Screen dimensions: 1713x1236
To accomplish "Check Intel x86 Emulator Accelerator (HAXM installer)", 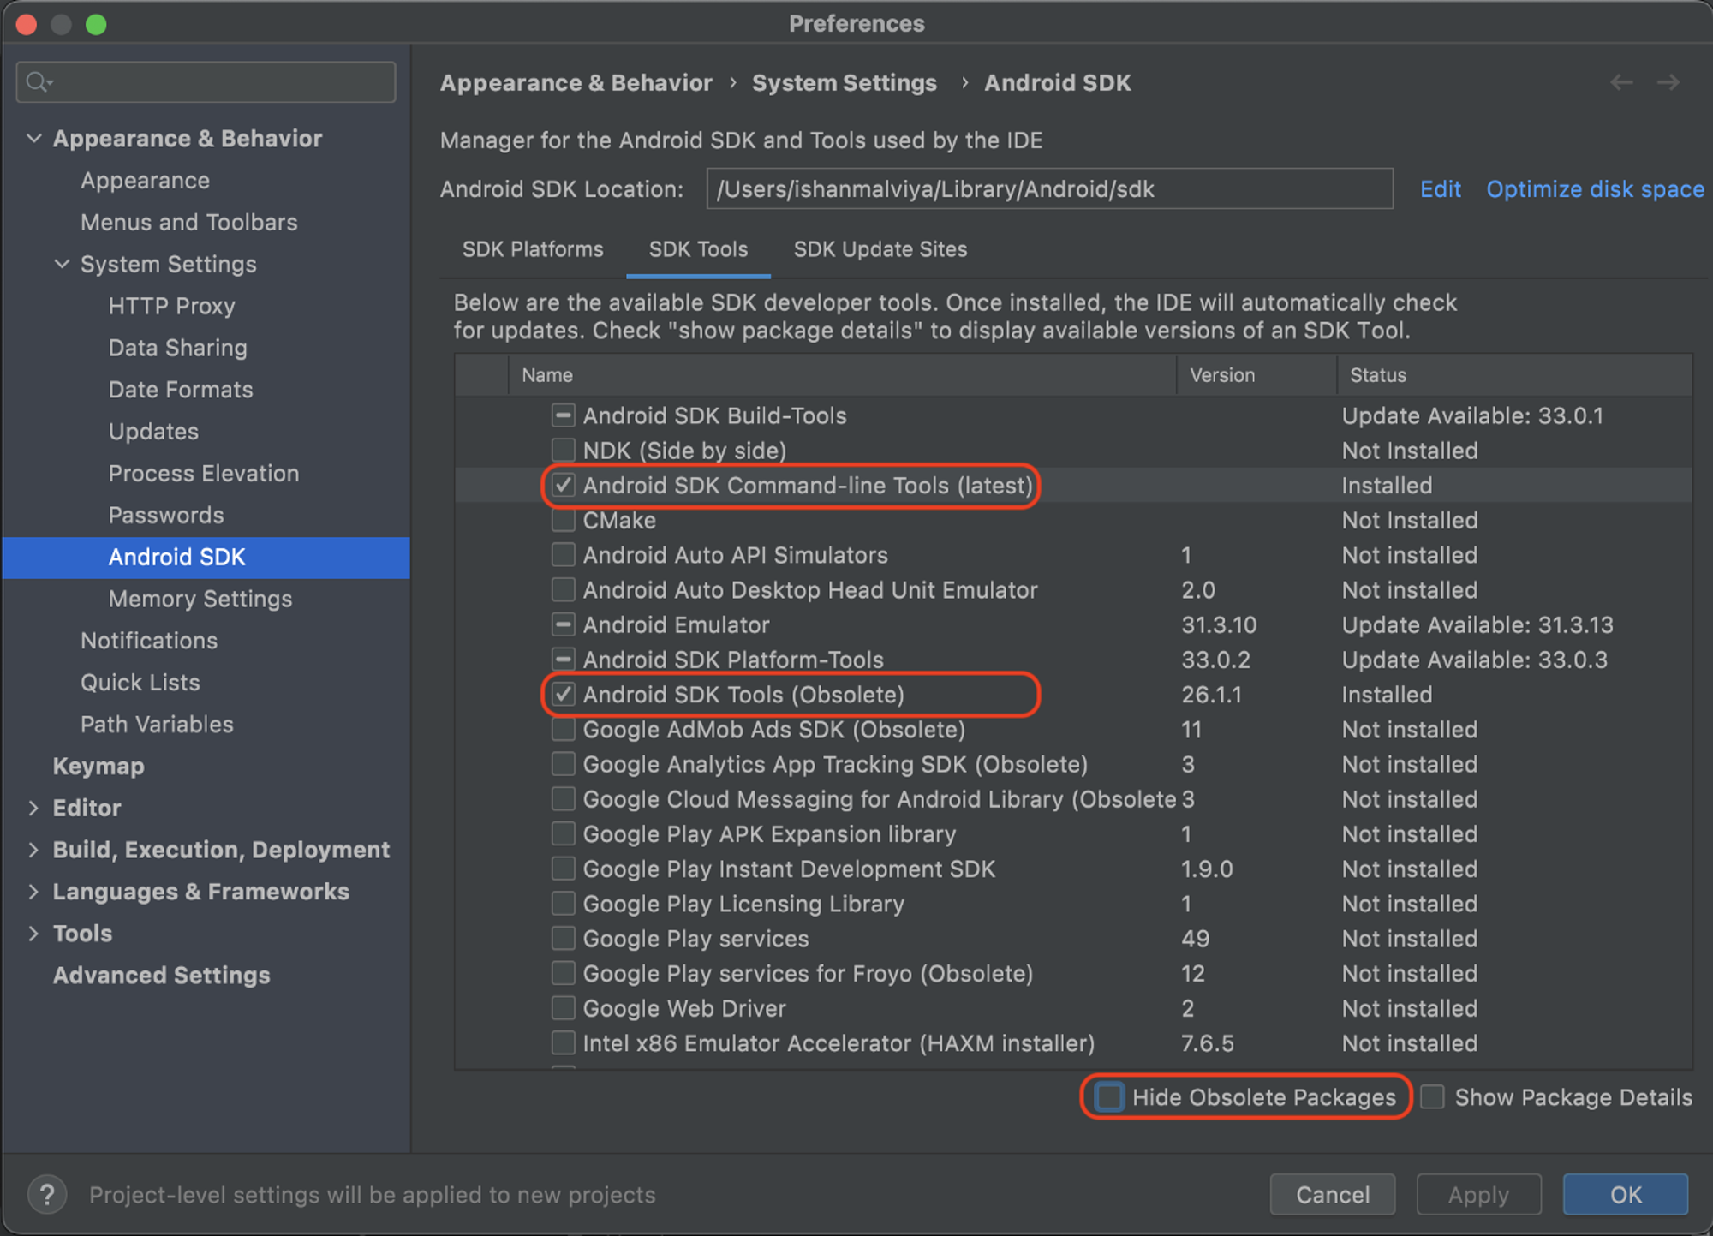I will click(563, 1042).
